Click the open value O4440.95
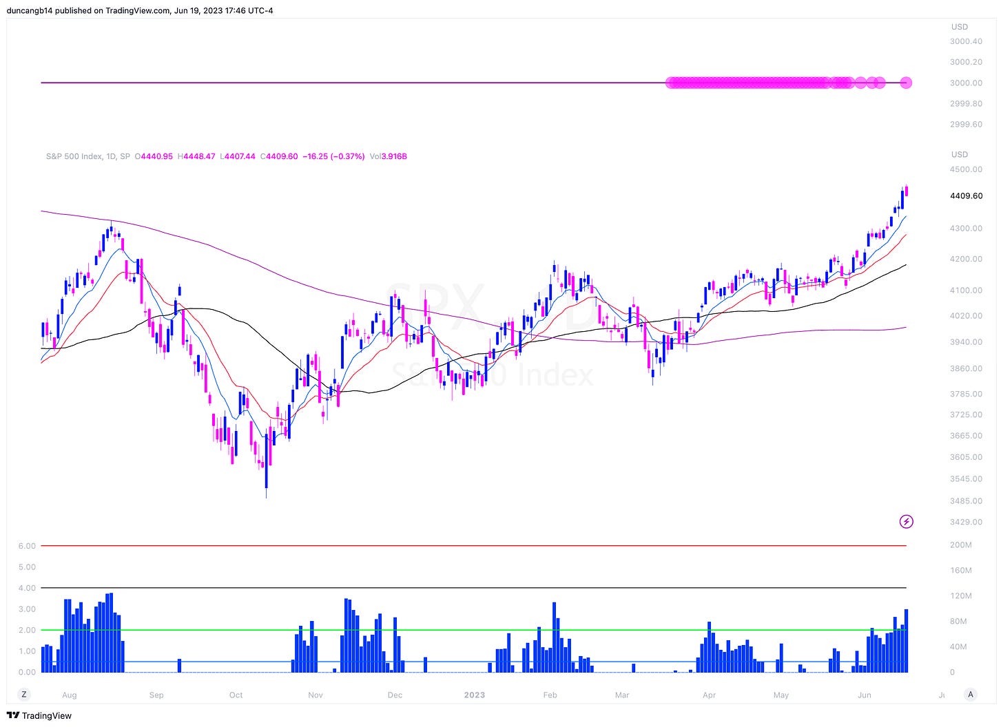The height and width of the screenshot is (727, 1003). coord(154,156)
